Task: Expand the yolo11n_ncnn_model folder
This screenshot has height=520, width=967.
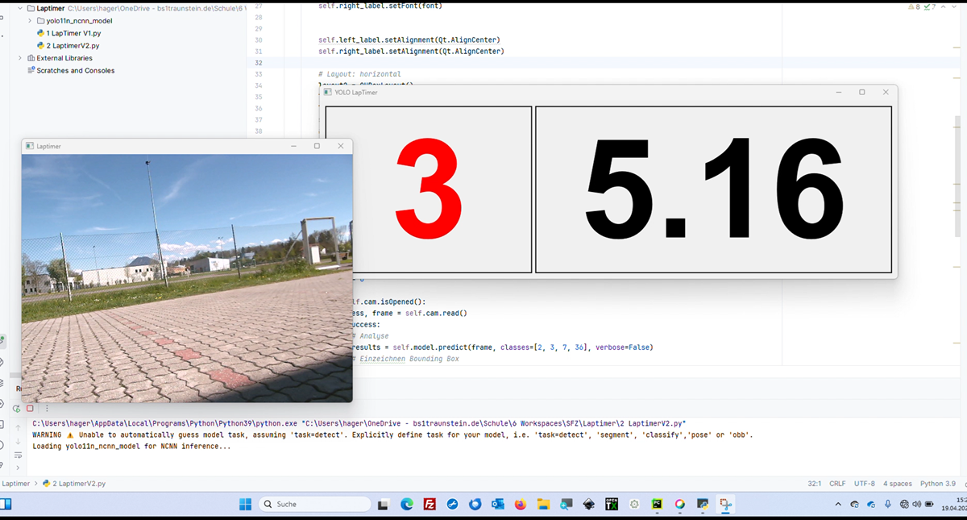Action: tap(30, 20)
